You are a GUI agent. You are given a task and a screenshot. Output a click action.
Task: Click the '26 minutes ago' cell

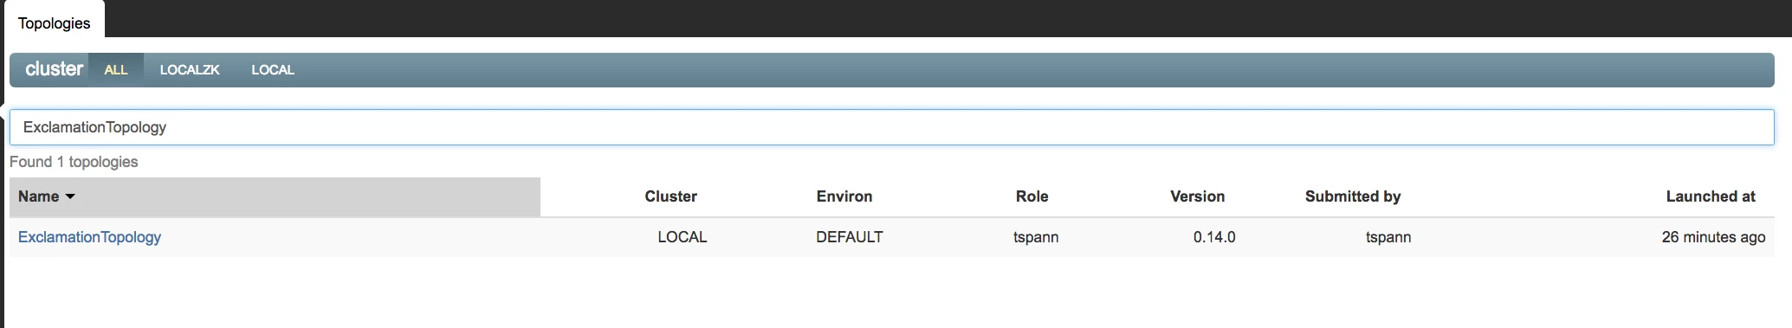point(1713,237)
